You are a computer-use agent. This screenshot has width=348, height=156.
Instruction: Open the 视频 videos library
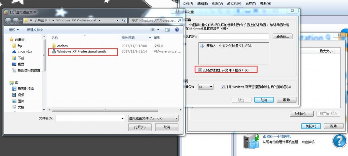point(18,95)
